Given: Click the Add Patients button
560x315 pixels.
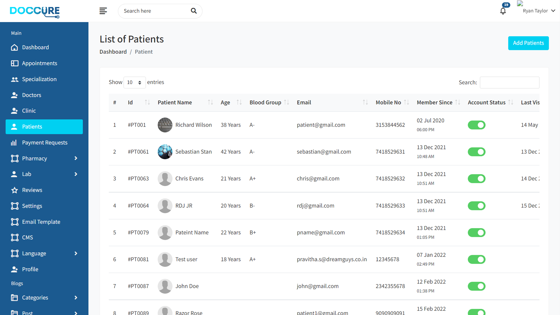Looking at the screenshot, I should (528, 43).
